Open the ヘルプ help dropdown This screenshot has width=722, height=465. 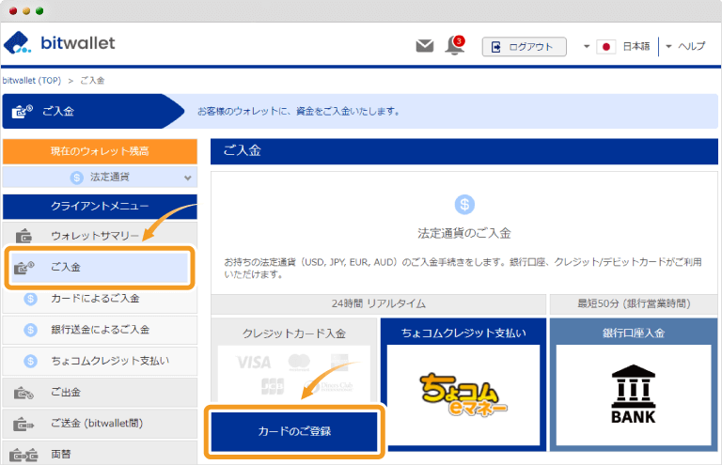(x=685, y=46)
